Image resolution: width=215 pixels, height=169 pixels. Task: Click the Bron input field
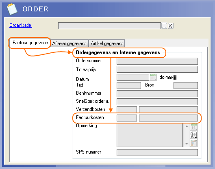(186, 85)
